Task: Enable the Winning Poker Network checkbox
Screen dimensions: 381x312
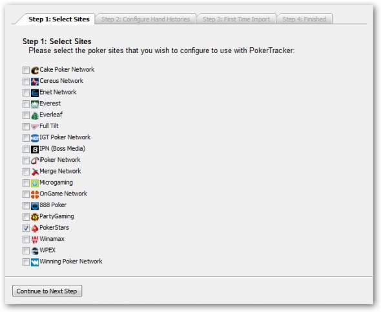Action: [26, 262]
